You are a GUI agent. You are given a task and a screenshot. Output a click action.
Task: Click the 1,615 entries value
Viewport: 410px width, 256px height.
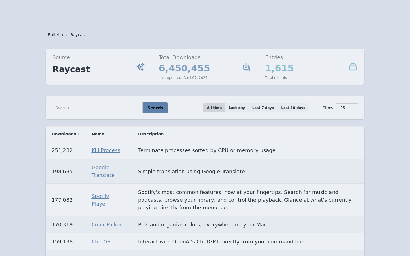coord(279,68)
